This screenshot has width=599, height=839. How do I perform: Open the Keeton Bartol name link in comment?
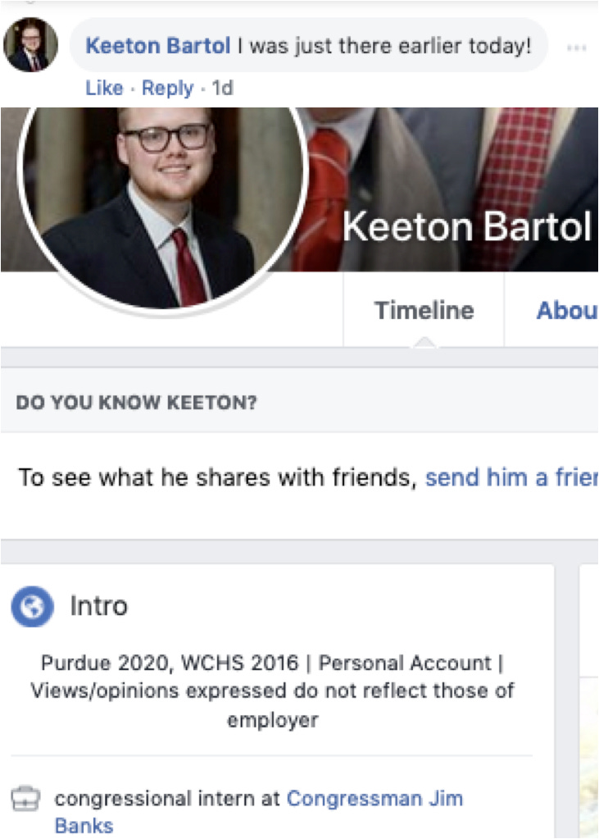pos(158,45)
